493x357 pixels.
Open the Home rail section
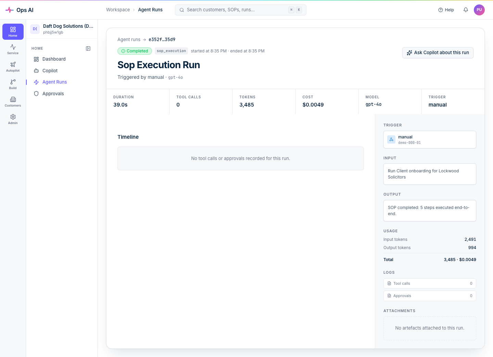pos(13,32)
